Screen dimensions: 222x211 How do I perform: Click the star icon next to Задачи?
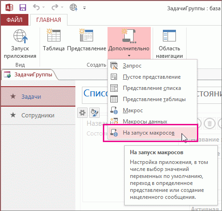(13, 96)
